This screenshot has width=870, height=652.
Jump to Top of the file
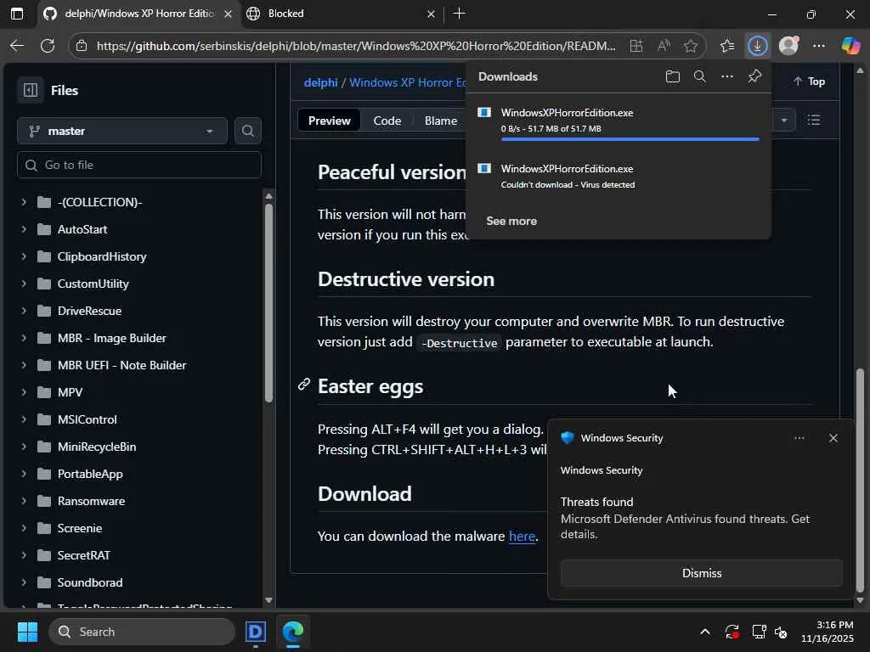pyautogui.click(x=809, y=81)
